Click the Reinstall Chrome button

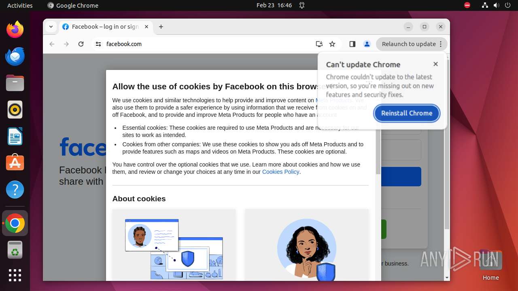(x=407, y=113)
